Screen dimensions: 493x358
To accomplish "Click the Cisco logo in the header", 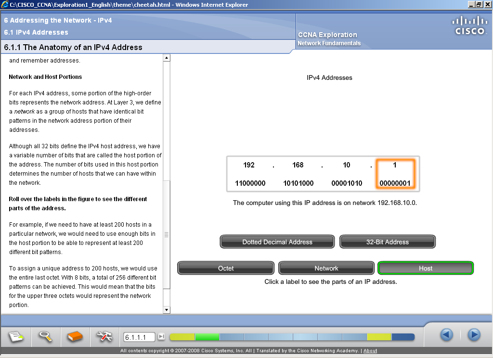I will 470,25.
